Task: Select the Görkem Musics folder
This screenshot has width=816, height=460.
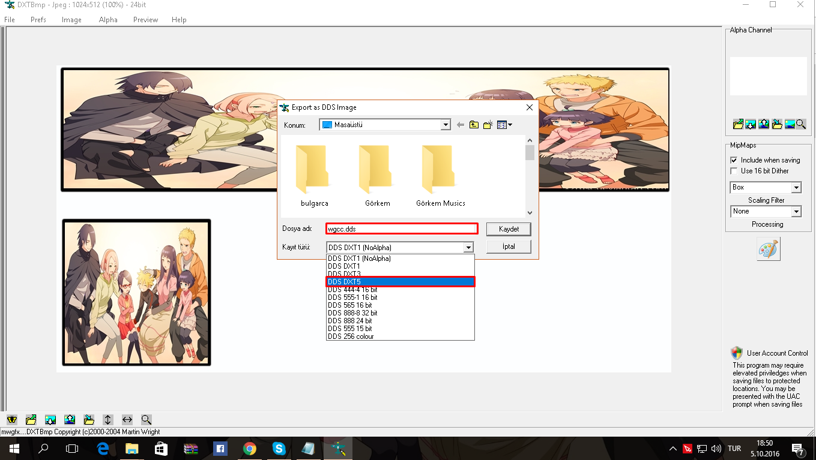Action: pos(441,175)
